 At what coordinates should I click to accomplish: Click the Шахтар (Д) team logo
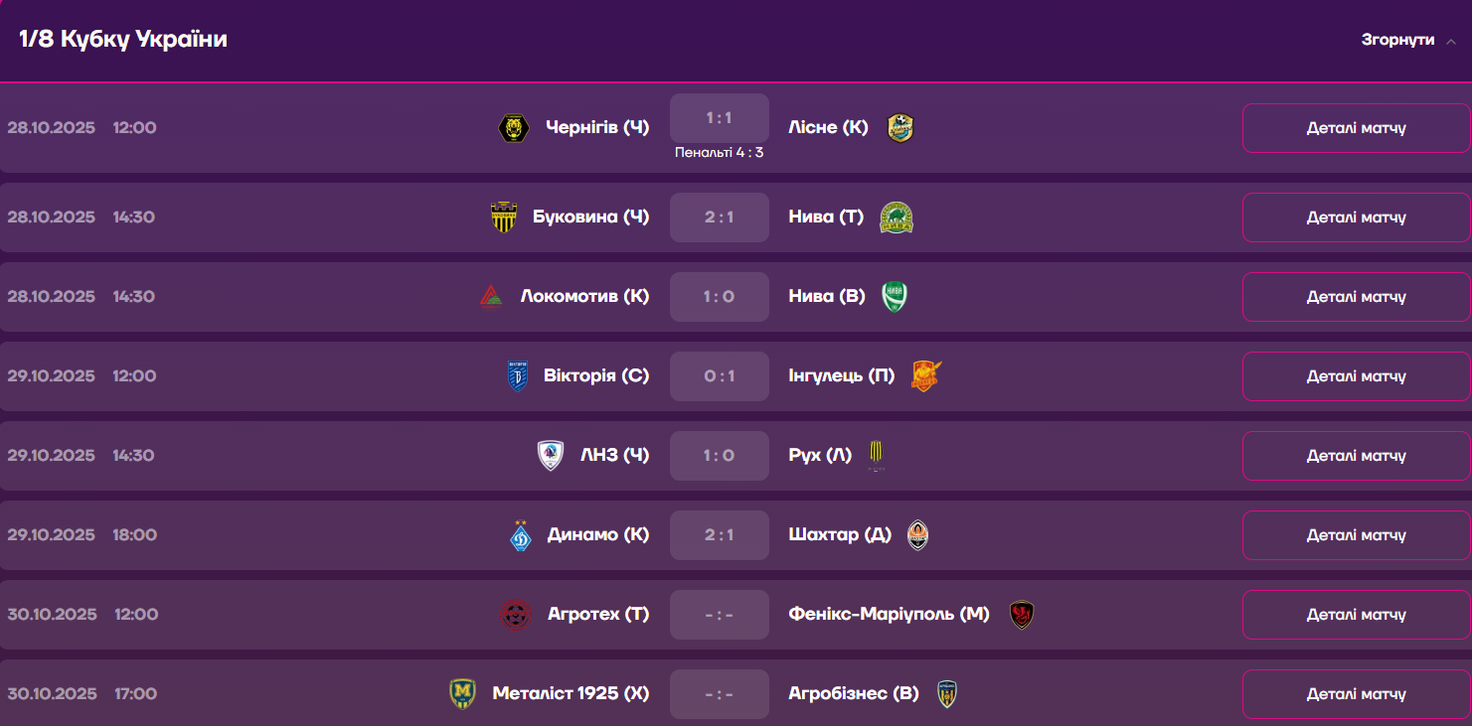point(917,535)
